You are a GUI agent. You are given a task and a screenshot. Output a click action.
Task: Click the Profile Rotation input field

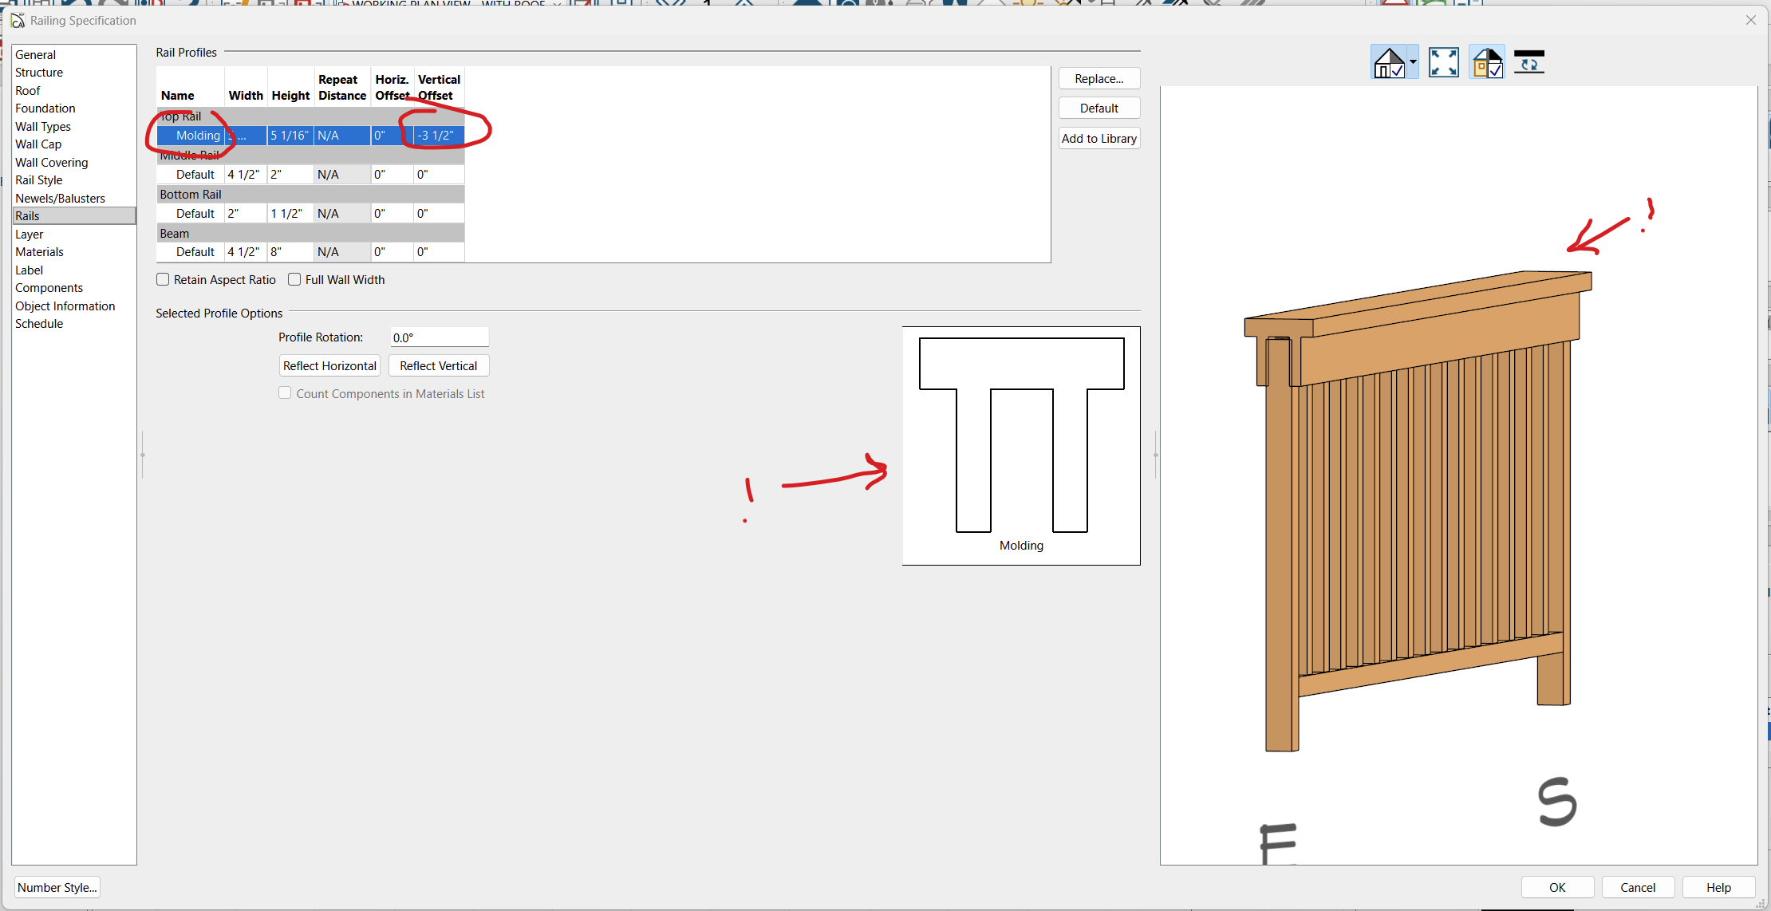pos(439,337)
